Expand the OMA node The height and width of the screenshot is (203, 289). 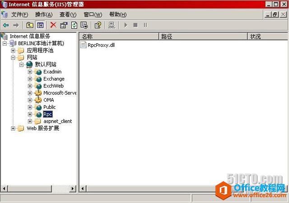coord(30,100)
